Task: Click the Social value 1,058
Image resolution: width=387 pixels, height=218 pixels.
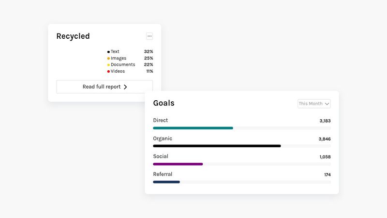Action: coord(325,157)
